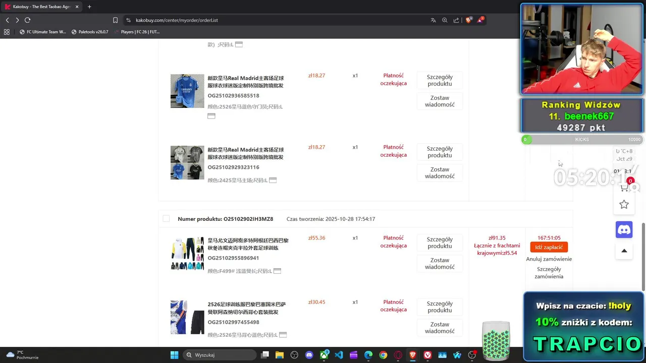Image resolution: width=646 pixels, height=363 pixels.
Task: Go back using the browser back arrow
Action: (7, 20)
